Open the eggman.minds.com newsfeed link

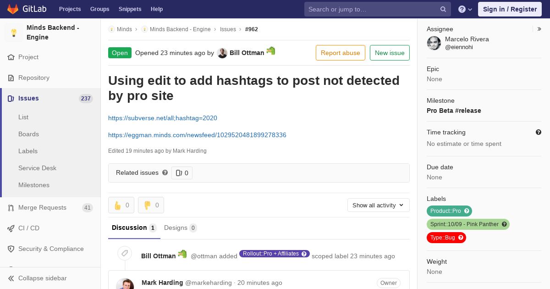click(x=197, y=135)
